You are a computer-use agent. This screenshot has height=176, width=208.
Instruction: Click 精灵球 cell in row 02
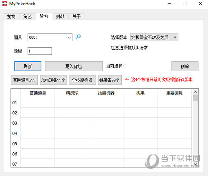tap(72, 113)
